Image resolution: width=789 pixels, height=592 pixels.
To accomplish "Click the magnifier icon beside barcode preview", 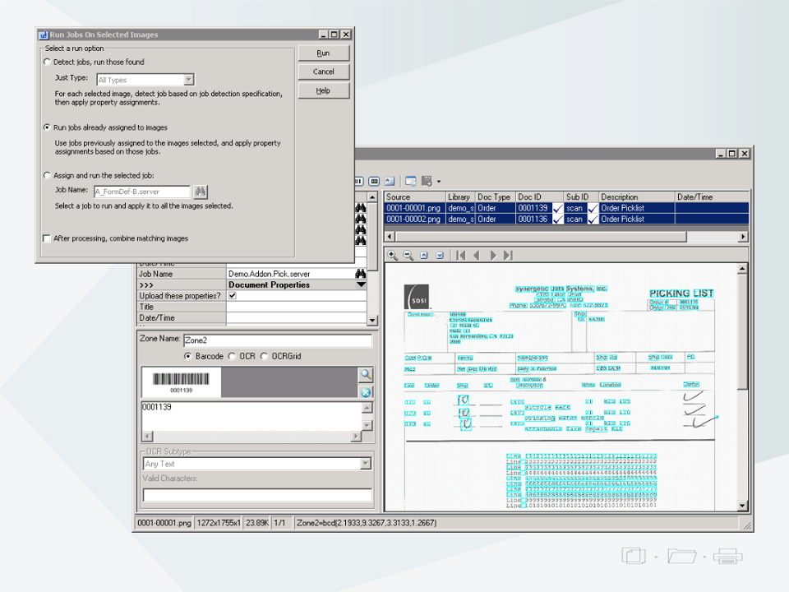I will tap(366, 375).
